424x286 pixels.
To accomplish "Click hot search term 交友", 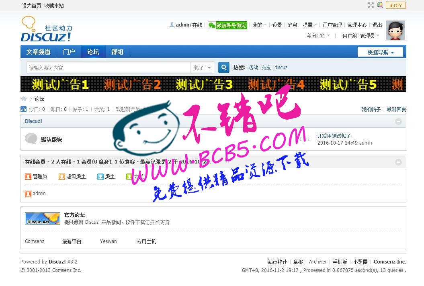I will [266, 67].
